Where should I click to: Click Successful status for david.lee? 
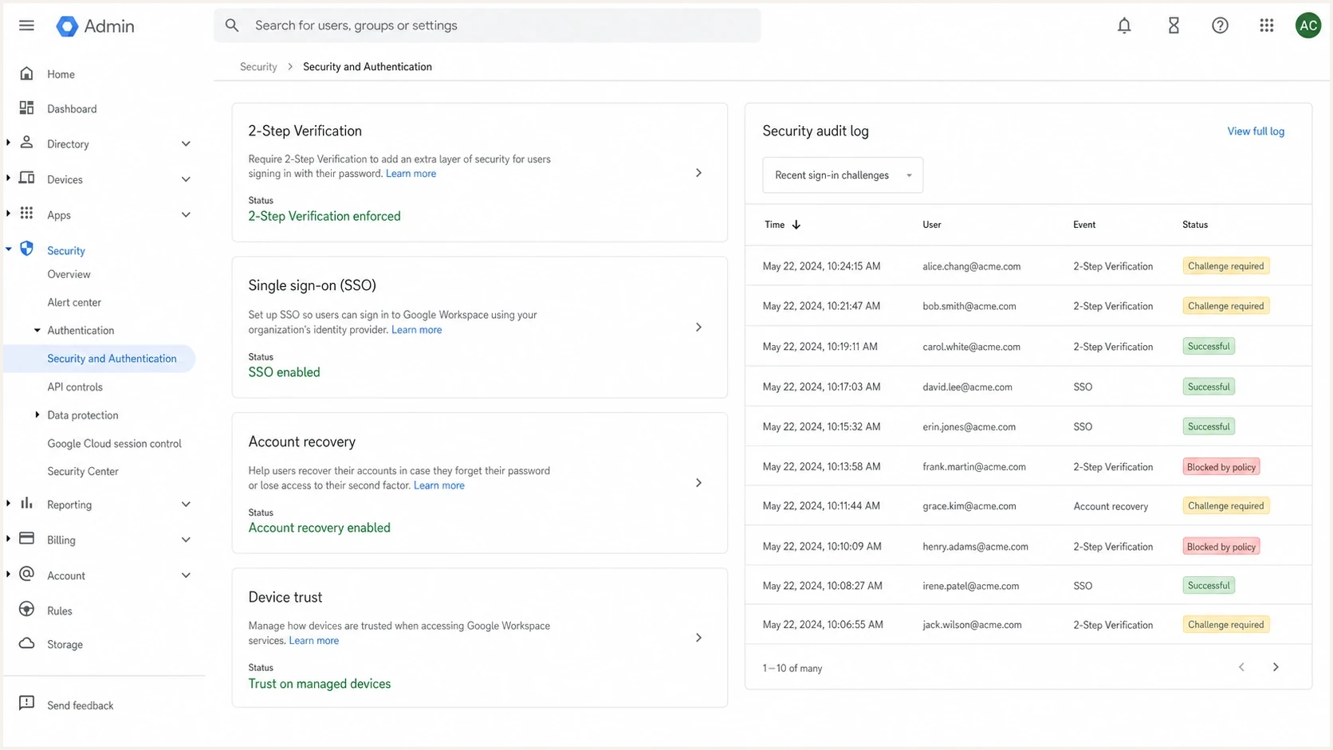tap(1209, 387)
